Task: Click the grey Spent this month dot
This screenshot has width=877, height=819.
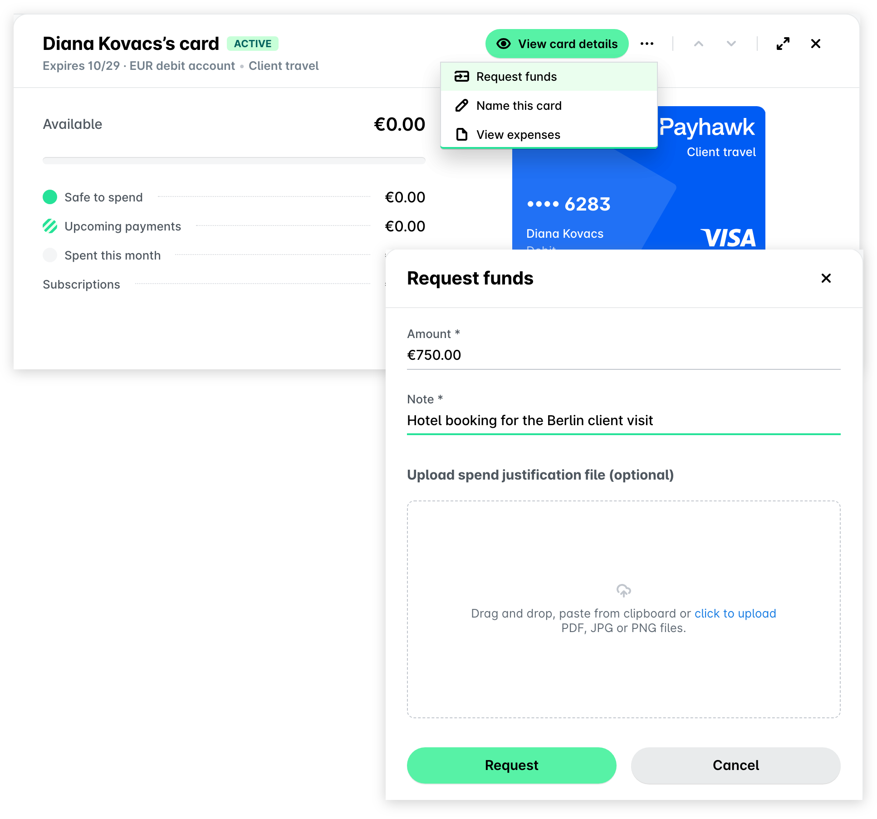Action: tap(50, 255)
